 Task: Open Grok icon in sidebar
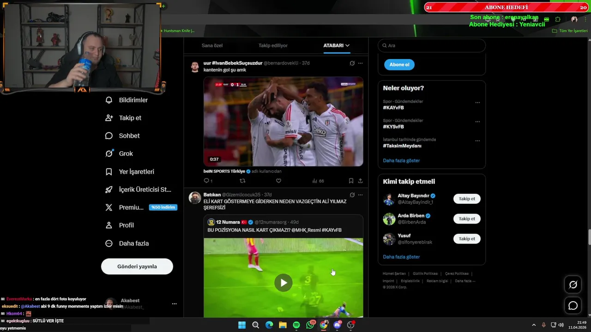coord(109,154)
